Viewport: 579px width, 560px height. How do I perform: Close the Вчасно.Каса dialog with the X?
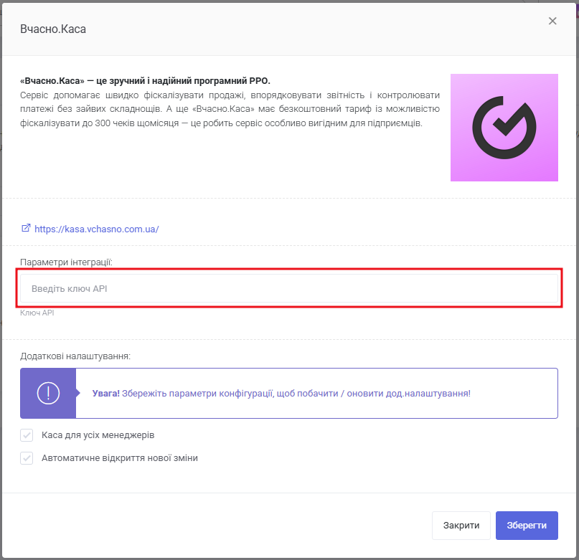coord(552,22)
